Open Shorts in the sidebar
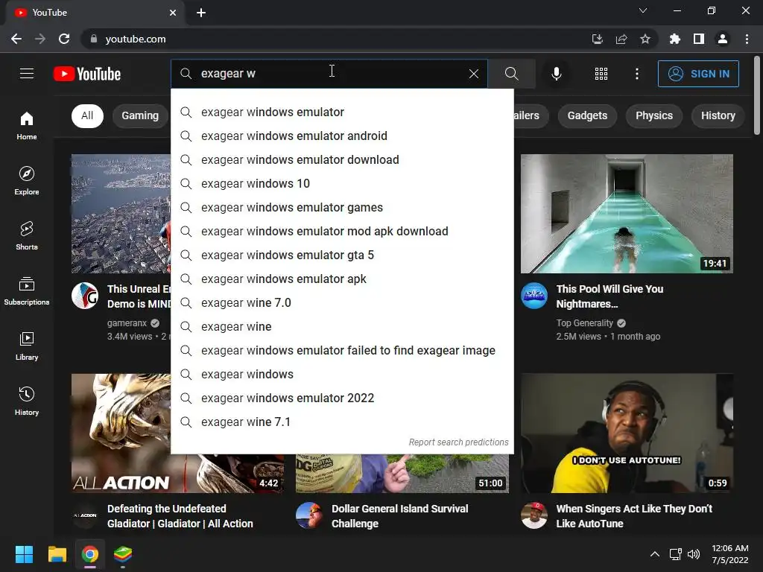This screenshot has height=572, width=763. click(27, 235)
